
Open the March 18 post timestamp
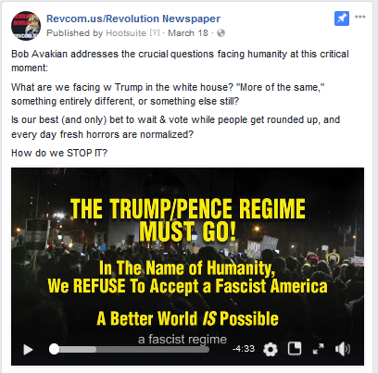188,33
